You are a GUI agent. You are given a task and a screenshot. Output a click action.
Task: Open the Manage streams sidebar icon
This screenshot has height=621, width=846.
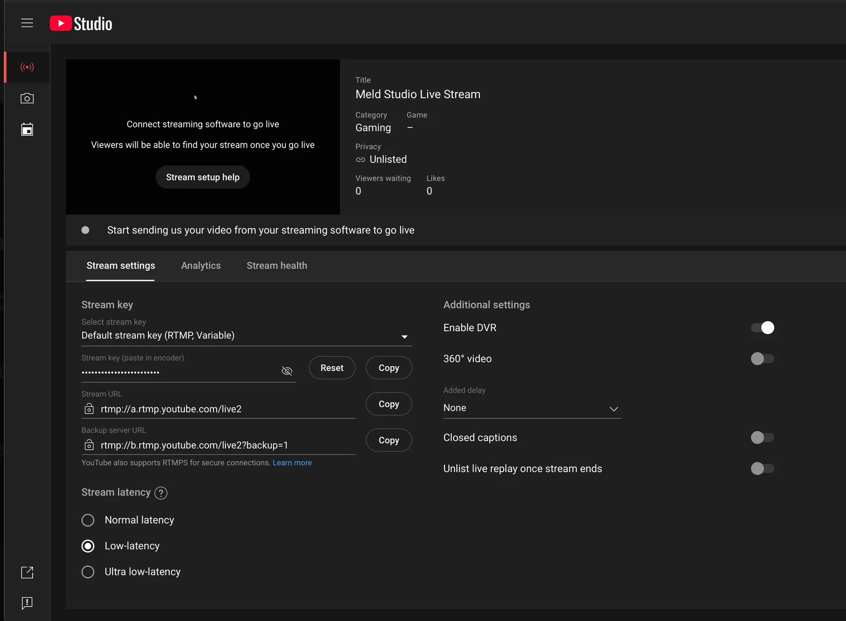point(27,129)
